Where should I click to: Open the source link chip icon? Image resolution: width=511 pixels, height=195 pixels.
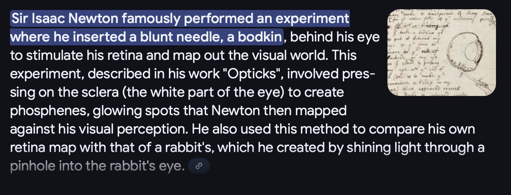[x=199, y=166]
